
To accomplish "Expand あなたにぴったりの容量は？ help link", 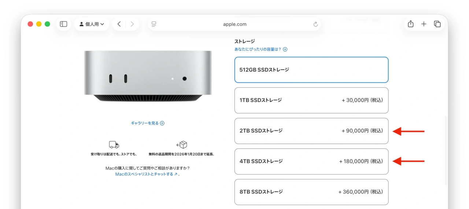I will click(x=261, y=49).
